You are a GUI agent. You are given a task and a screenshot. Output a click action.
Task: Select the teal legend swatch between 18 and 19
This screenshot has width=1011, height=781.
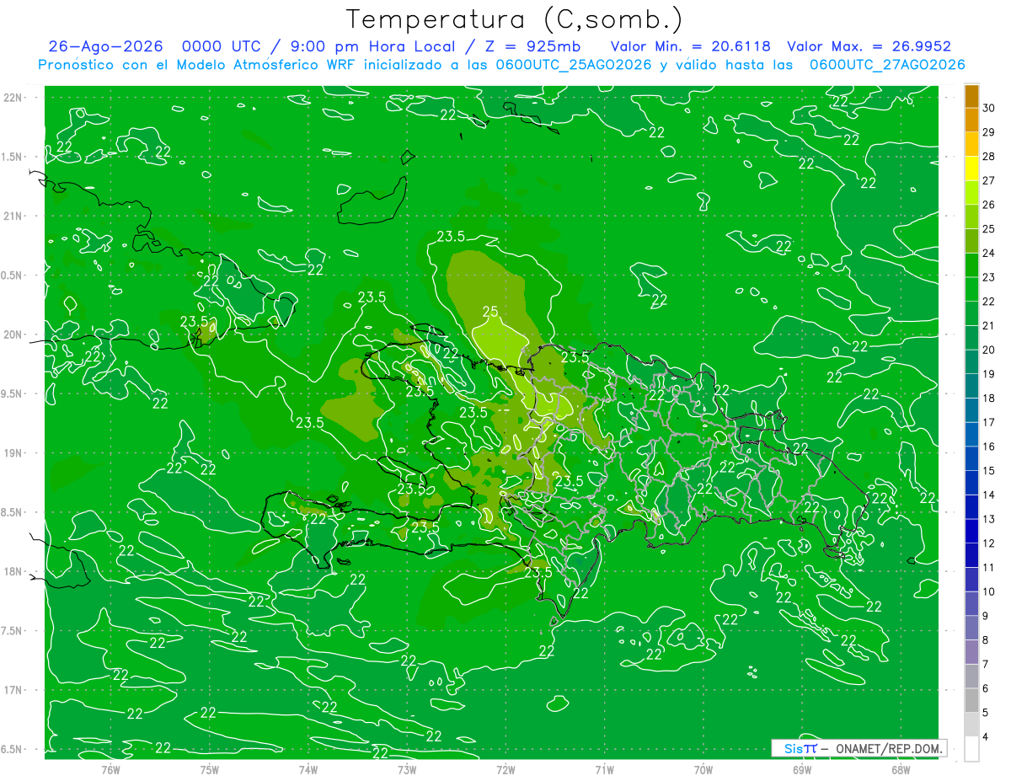pos(971,386)
